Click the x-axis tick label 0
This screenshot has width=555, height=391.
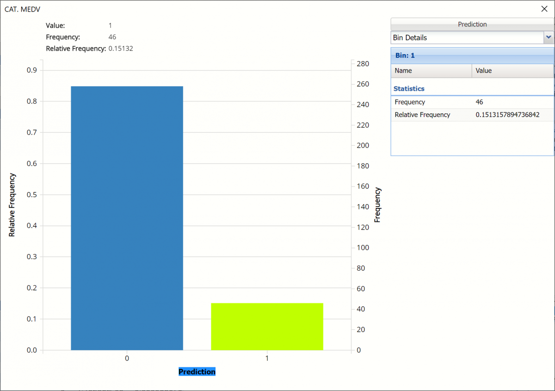(x=127, y=359)
